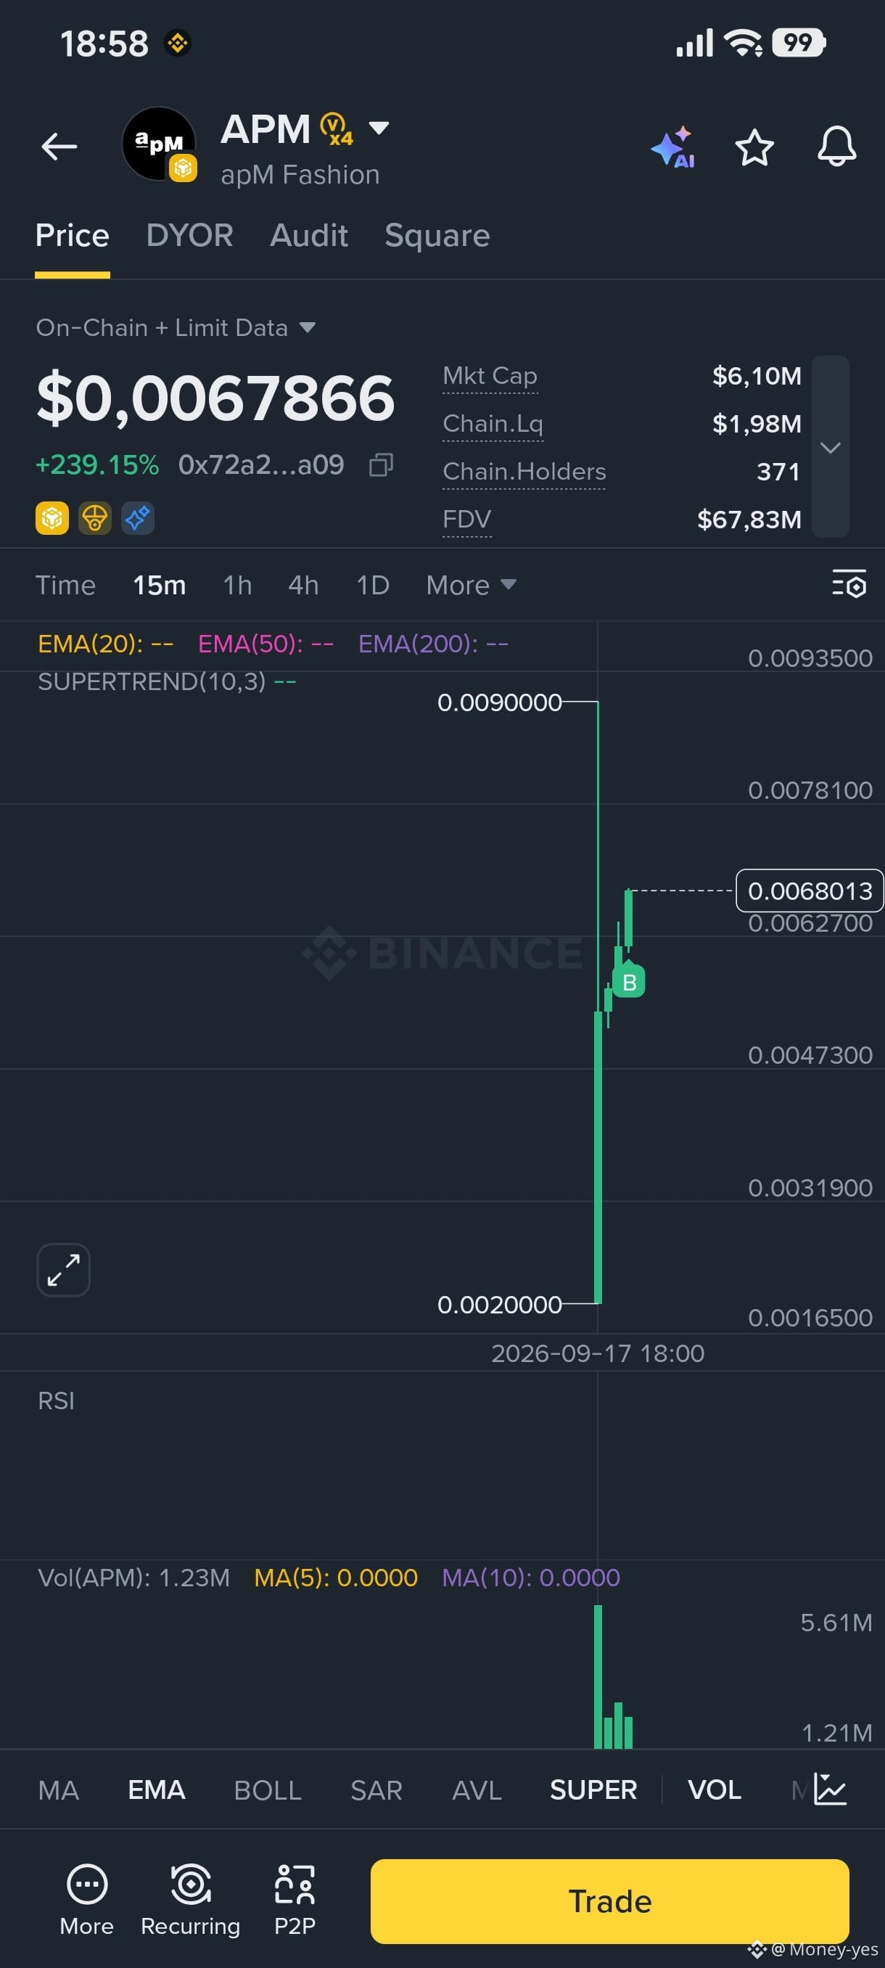Open the APM token dropdown arrow
885x1968 pixels.
coord(379,127)
